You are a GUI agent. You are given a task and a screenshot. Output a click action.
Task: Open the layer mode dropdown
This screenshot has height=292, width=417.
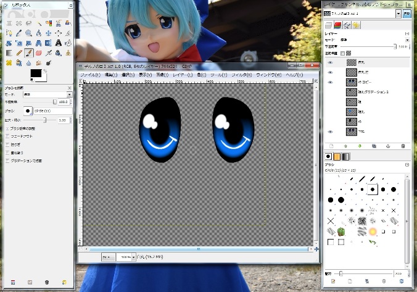pyautogui.click(x=407, y=40)
